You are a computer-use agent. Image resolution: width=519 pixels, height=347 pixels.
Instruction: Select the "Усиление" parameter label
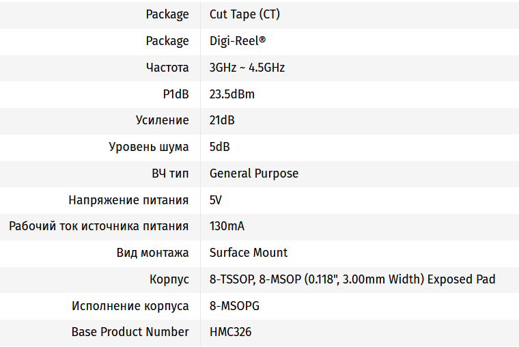(163, 120)
